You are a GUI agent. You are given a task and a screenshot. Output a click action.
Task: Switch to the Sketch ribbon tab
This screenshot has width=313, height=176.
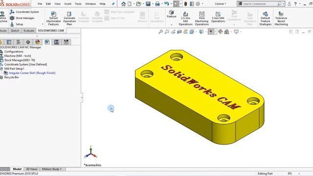pyautogui.click(x=15, y=30)
